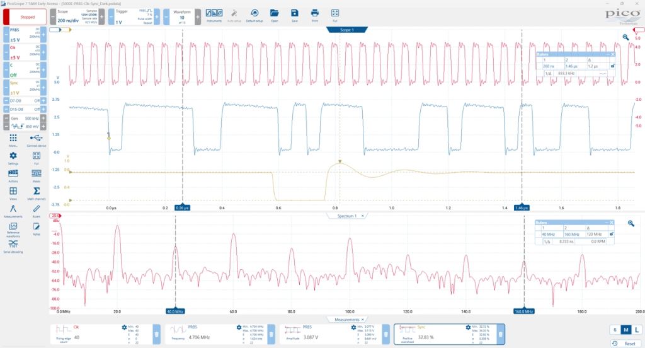This screenshot has width=645, height=348.
Task: Select the Scope 1 view tab
Action: (347, 30)
